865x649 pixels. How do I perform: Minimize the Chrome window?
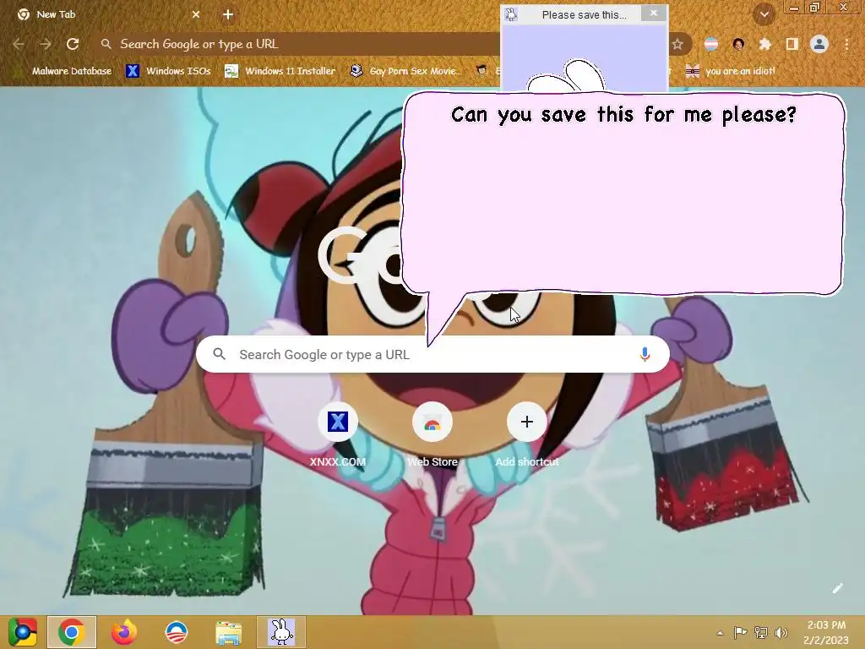coord(794,8)
